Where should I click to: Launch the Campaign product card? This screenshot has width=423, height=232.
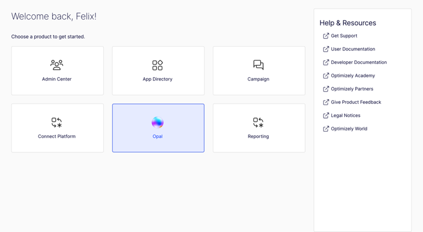coord(259,71)
